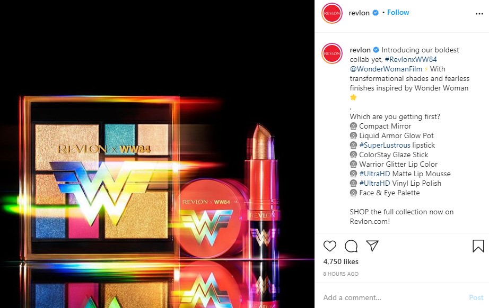
Task: Click the Revlon avatar beside the caption
Action: (x=332, y=53)
